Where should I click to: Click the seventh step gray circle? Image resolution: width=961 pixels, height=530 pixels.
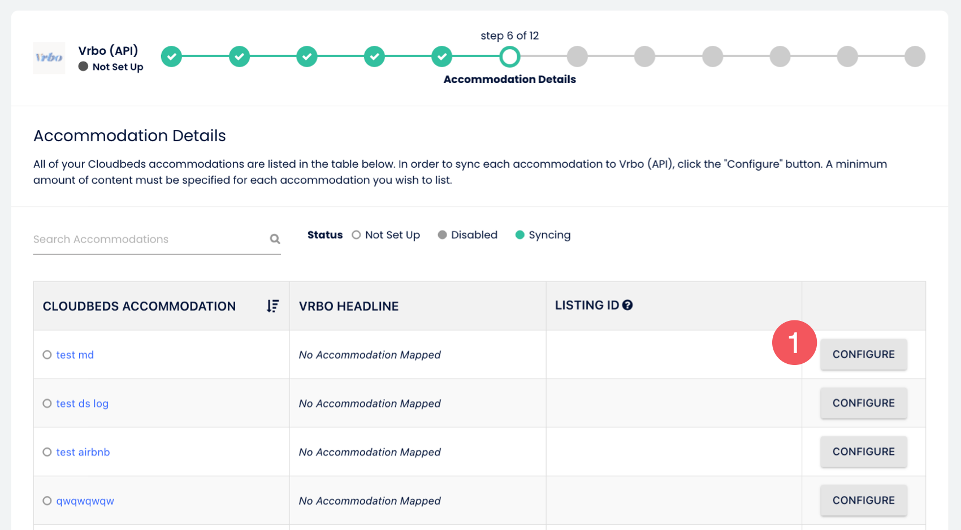tap(577, 57)
